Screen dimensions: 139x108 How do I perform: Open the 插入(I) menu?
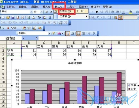click(47, 7)
